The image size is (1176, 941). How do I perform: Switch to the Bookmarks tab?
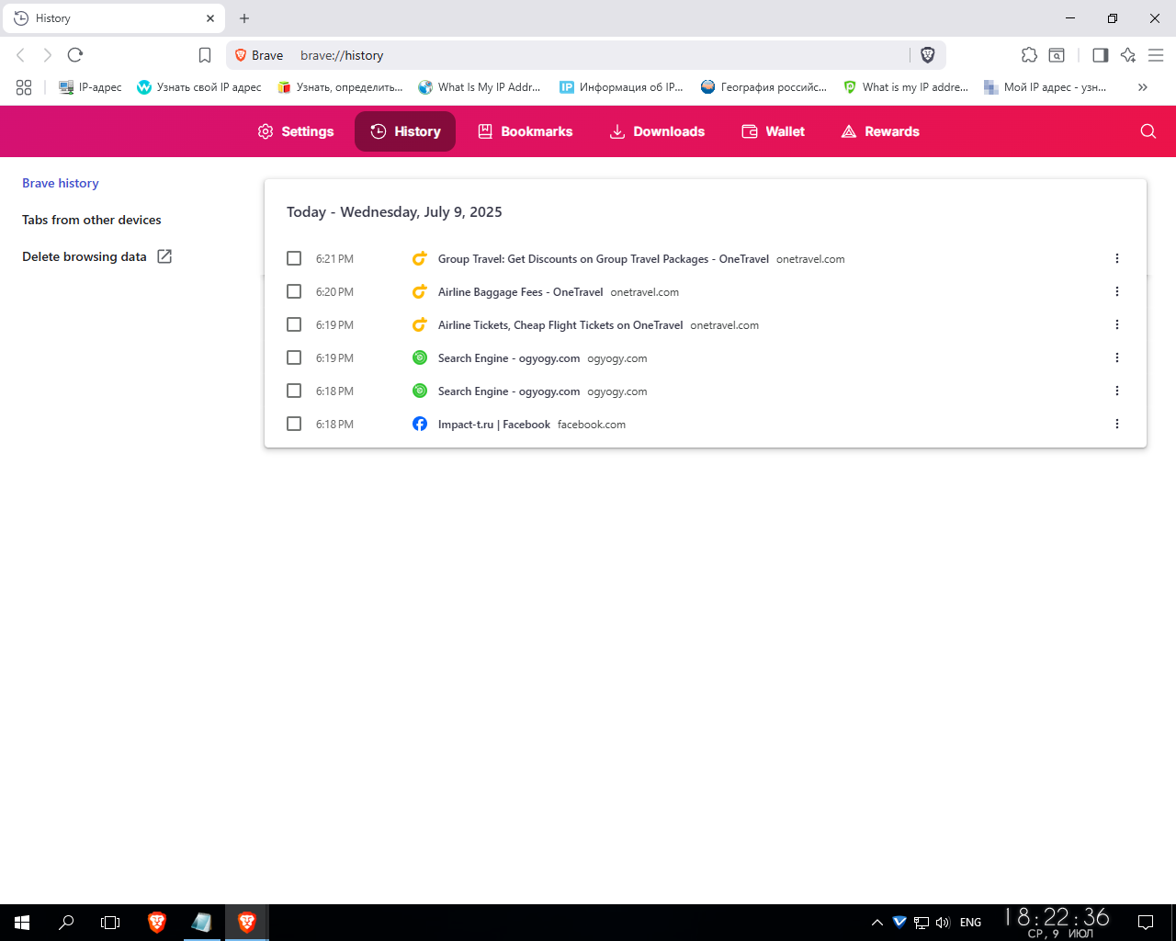click(526, 131)
